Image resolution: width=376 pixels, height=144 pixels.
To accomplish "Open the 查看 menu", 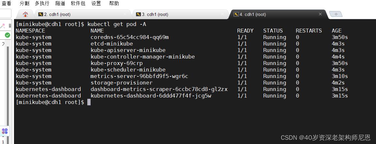I will point(7,4).
